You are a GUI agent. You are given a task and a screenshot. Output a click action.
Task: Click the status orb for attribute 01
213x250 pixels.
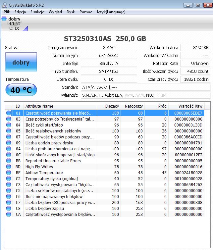pyautogui.click(x=9, y=113)
